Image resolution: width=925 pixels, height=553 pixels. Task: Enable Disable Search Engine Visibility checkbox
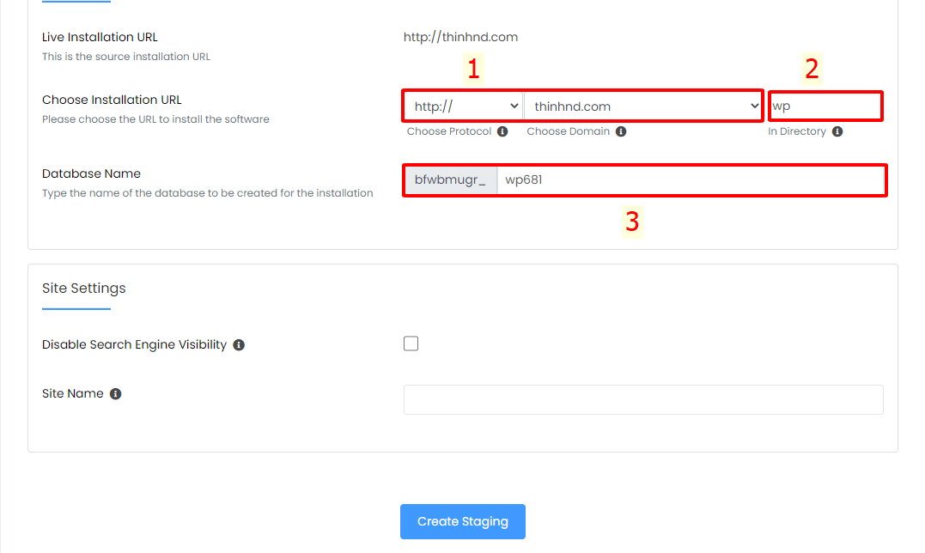pos(411,343)
